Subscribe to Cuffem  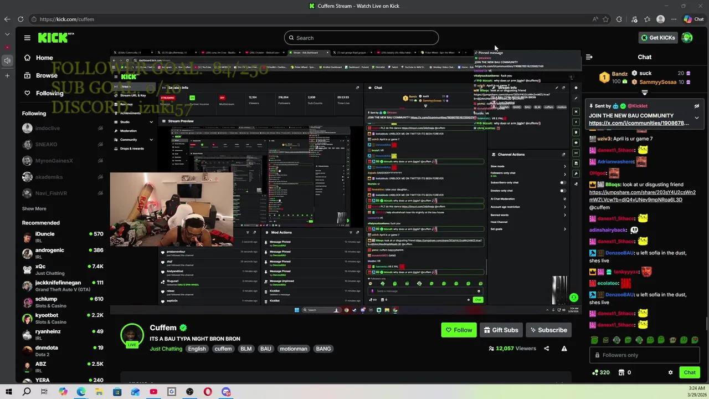(x=548, y=330)
